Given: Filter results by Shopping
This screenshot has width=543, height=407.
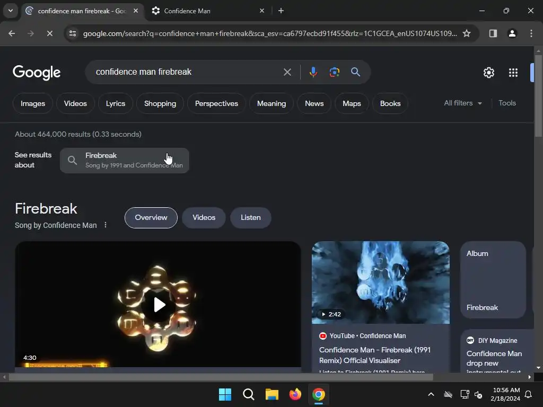Looking at the screenshot, I should click(x=160, y=103).
